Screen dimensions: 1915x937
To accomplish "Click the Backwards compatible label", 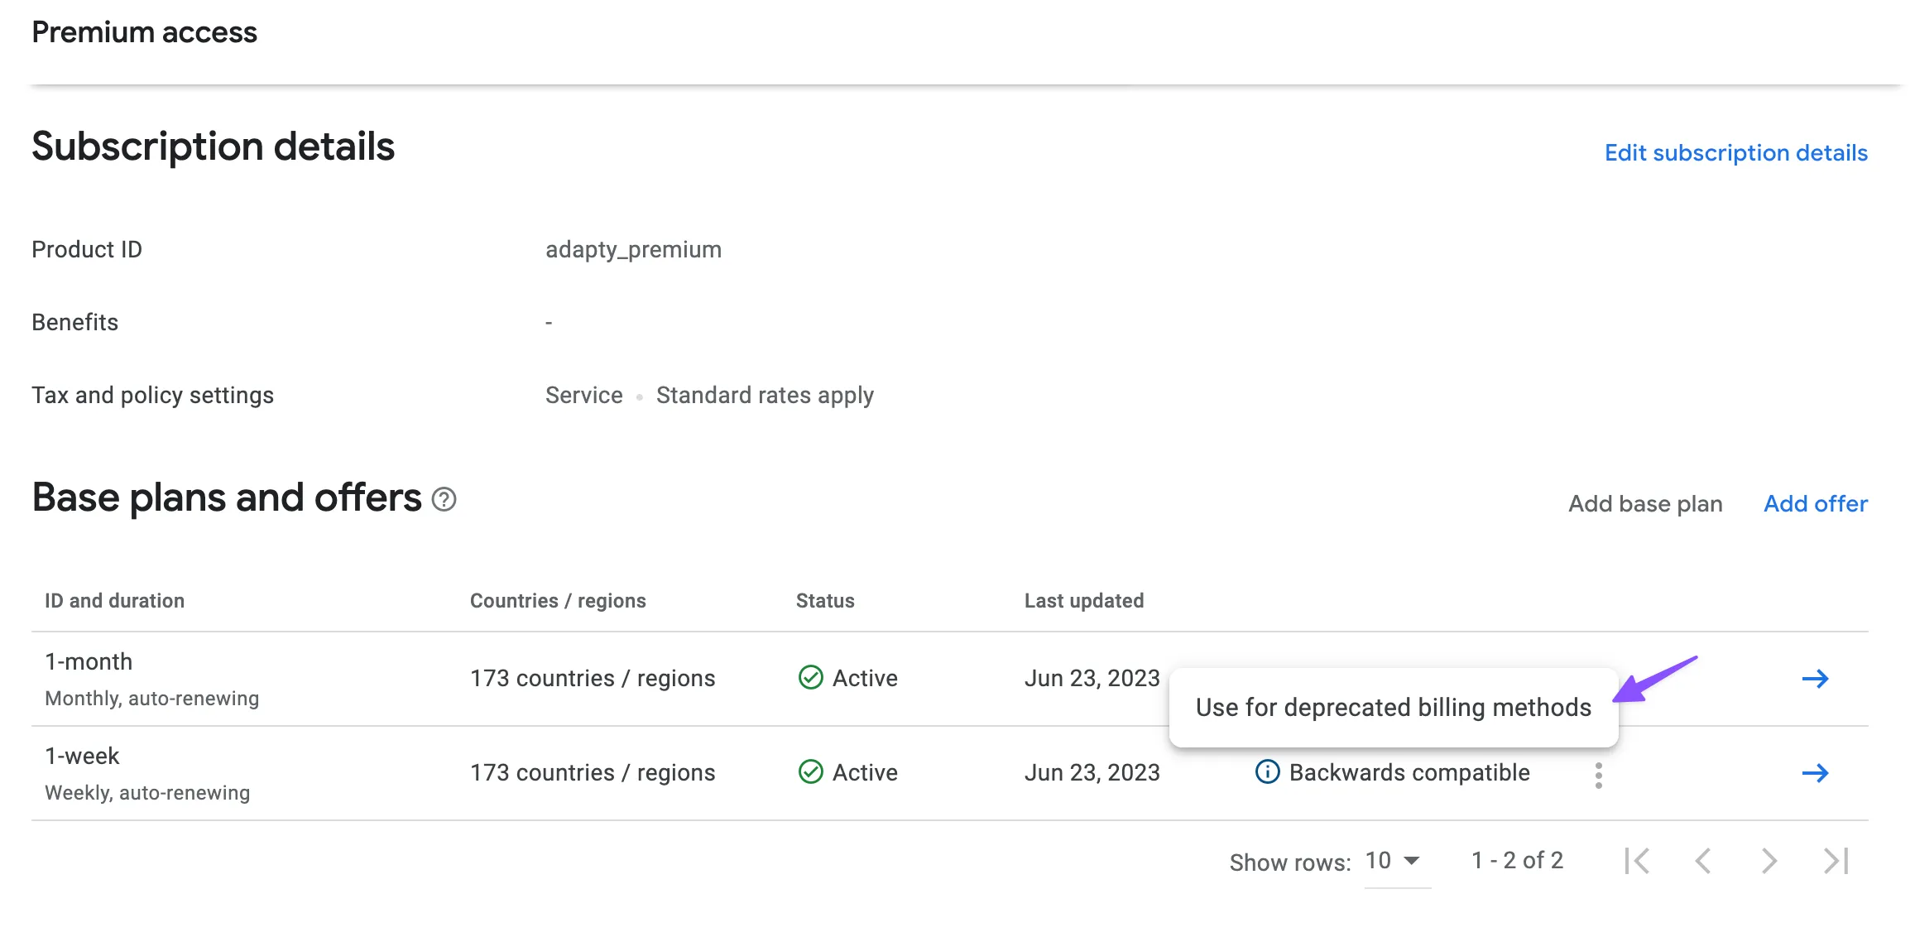I will pos(1409,772).
